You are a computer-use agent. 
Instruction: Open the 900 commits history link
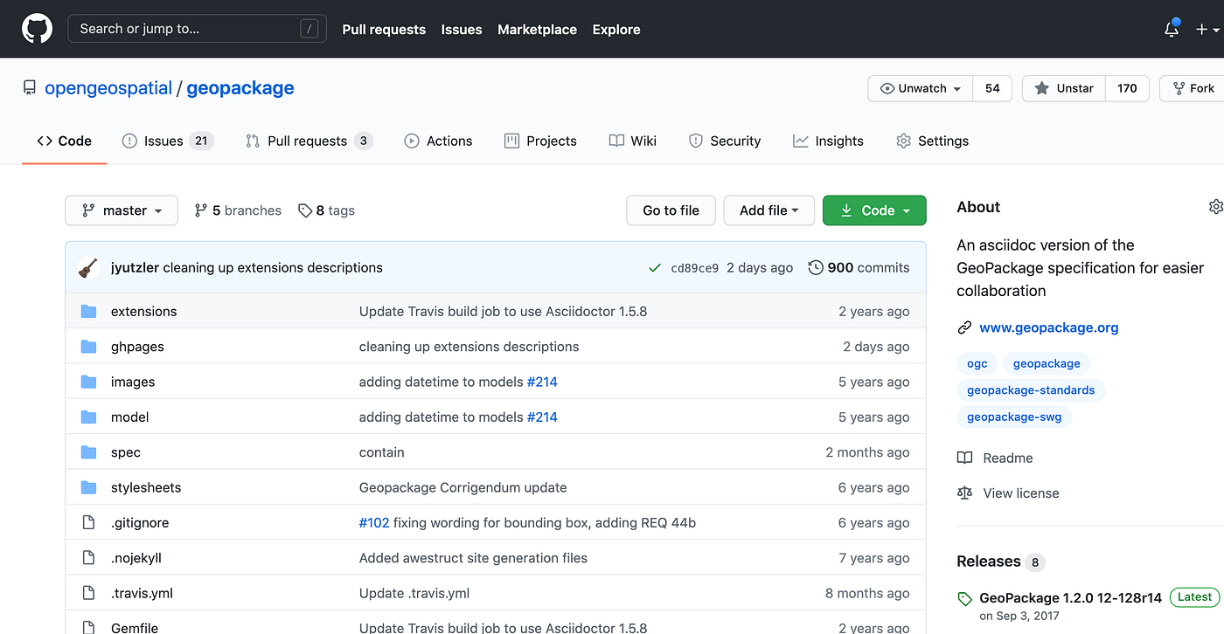pos(859,268)
